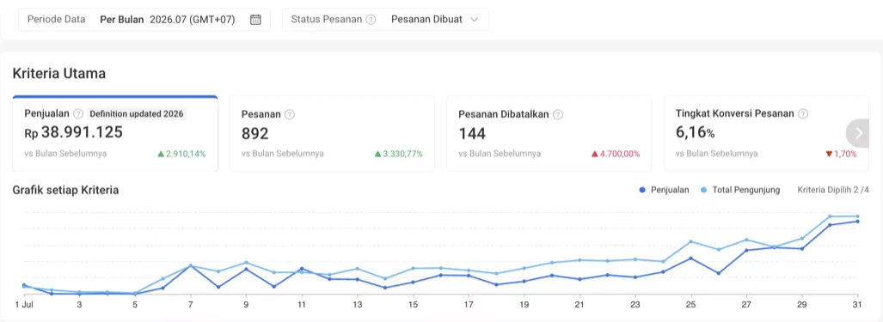Click the 2.910,14% increase indicator
Viewport: 883px width, 322px height.
click(x=181, y=154)
